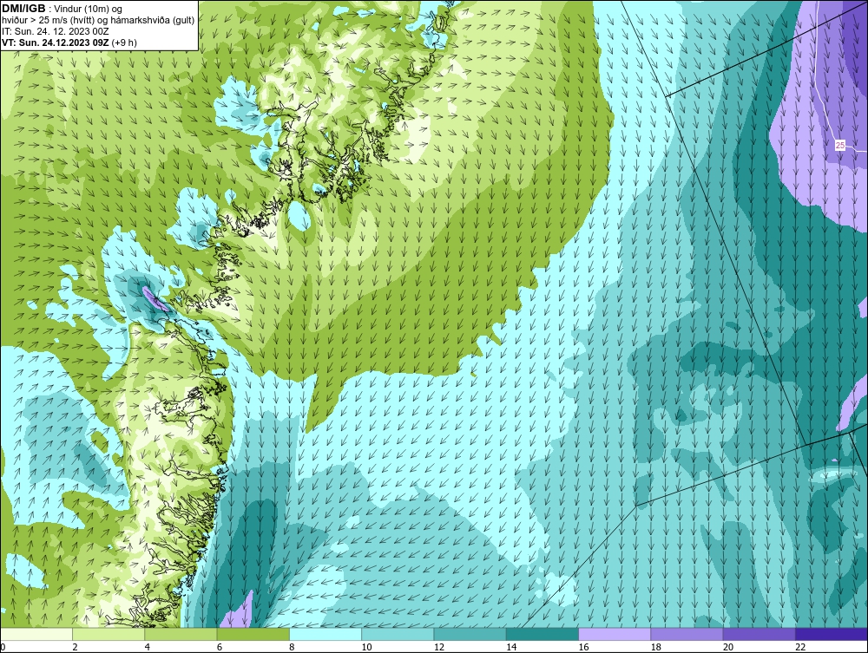
Task: Click the 'IT: Sun. 24. 12. 2023 00Z' line
Action: [x=56, y=31]
